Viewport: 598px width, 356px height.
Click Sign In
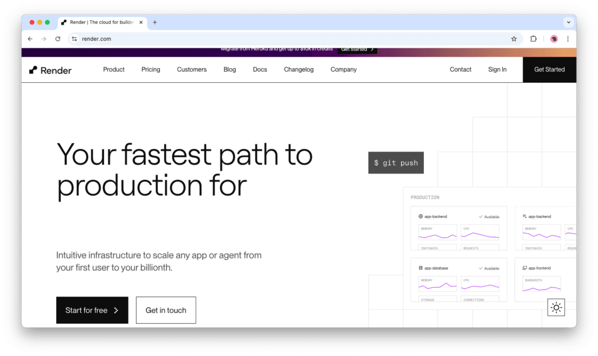click(498, 69)
